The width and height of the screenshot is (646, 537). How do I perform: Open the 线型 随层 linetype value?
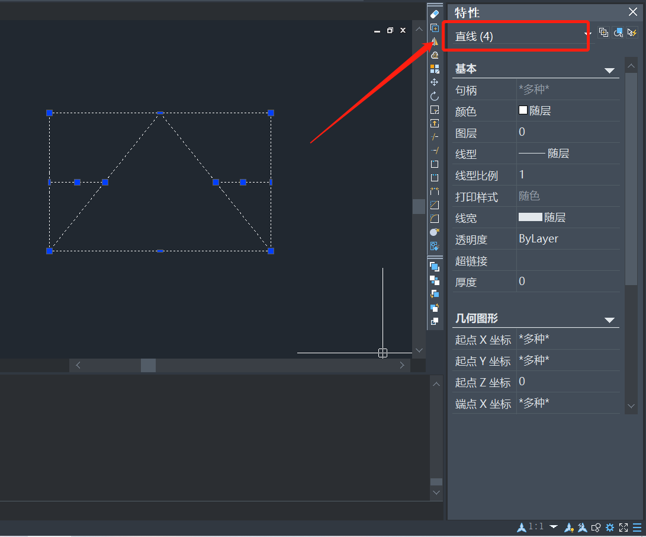click(x=568, y=154)
